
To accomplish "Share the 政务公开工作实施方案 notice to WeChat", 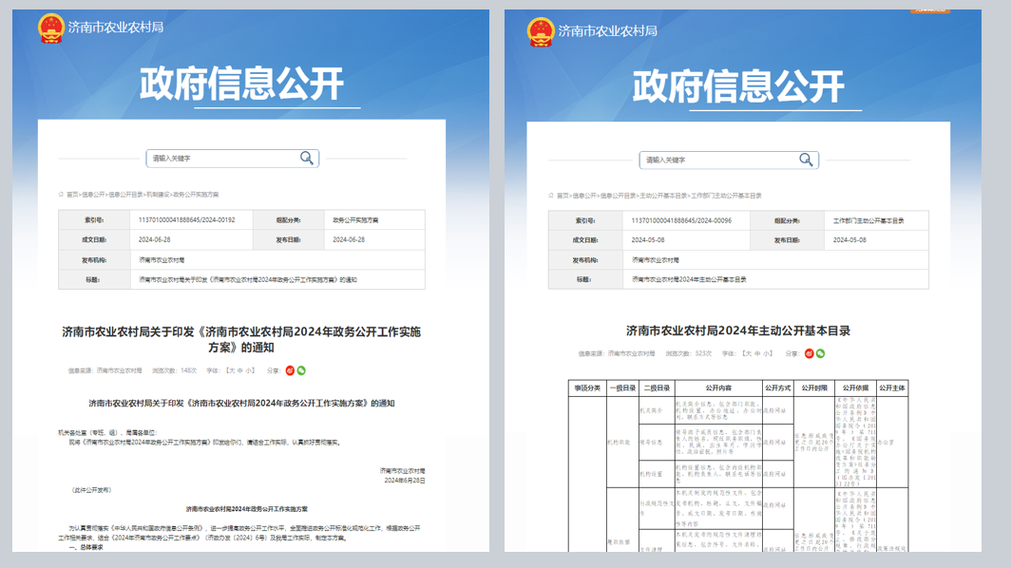I will tap(301, 370).
